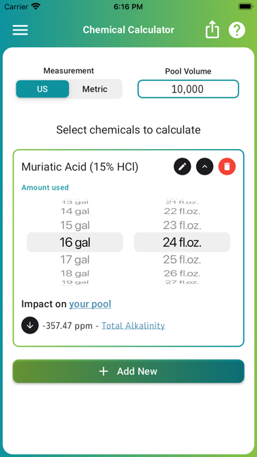Image resolution: width=257 pixels, height=457 pixels.
Task: Pick 23 fl.oz. in the ounces picker
Action: pyautogui.click(x=182, y=225)
